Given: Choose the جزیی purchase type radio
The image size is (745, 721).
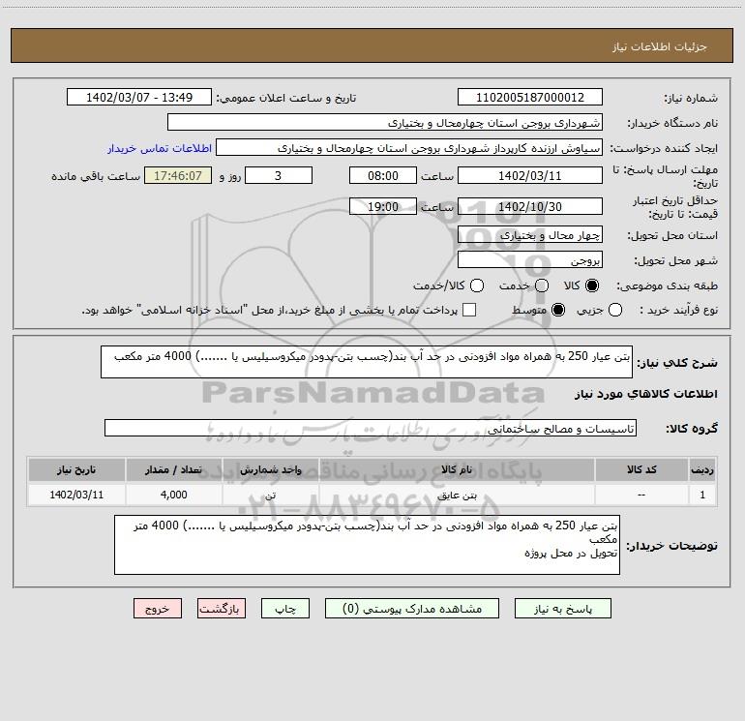Looking at the screenshot, I should click(615, 310).
